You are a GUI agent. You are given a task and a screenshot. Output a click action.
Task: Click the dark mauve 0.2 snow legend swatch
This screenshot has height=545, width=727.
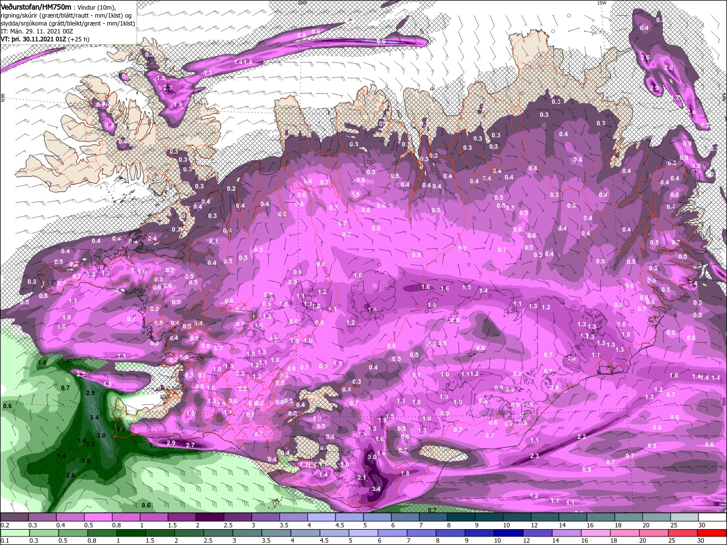14,517
